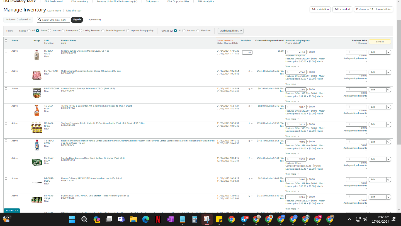Click the price field showing 41.99
The height and width of the screenshot is (226, 401).
[x=296, y=52]
